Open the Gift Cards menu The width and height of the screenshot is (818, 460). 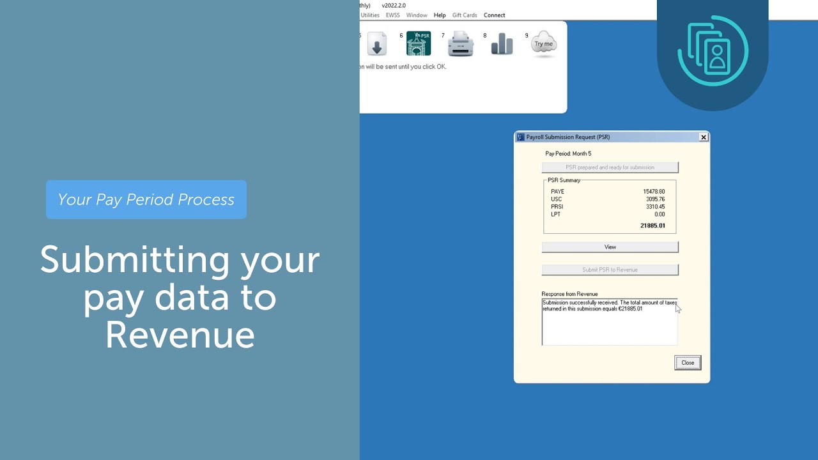point(465,15)
